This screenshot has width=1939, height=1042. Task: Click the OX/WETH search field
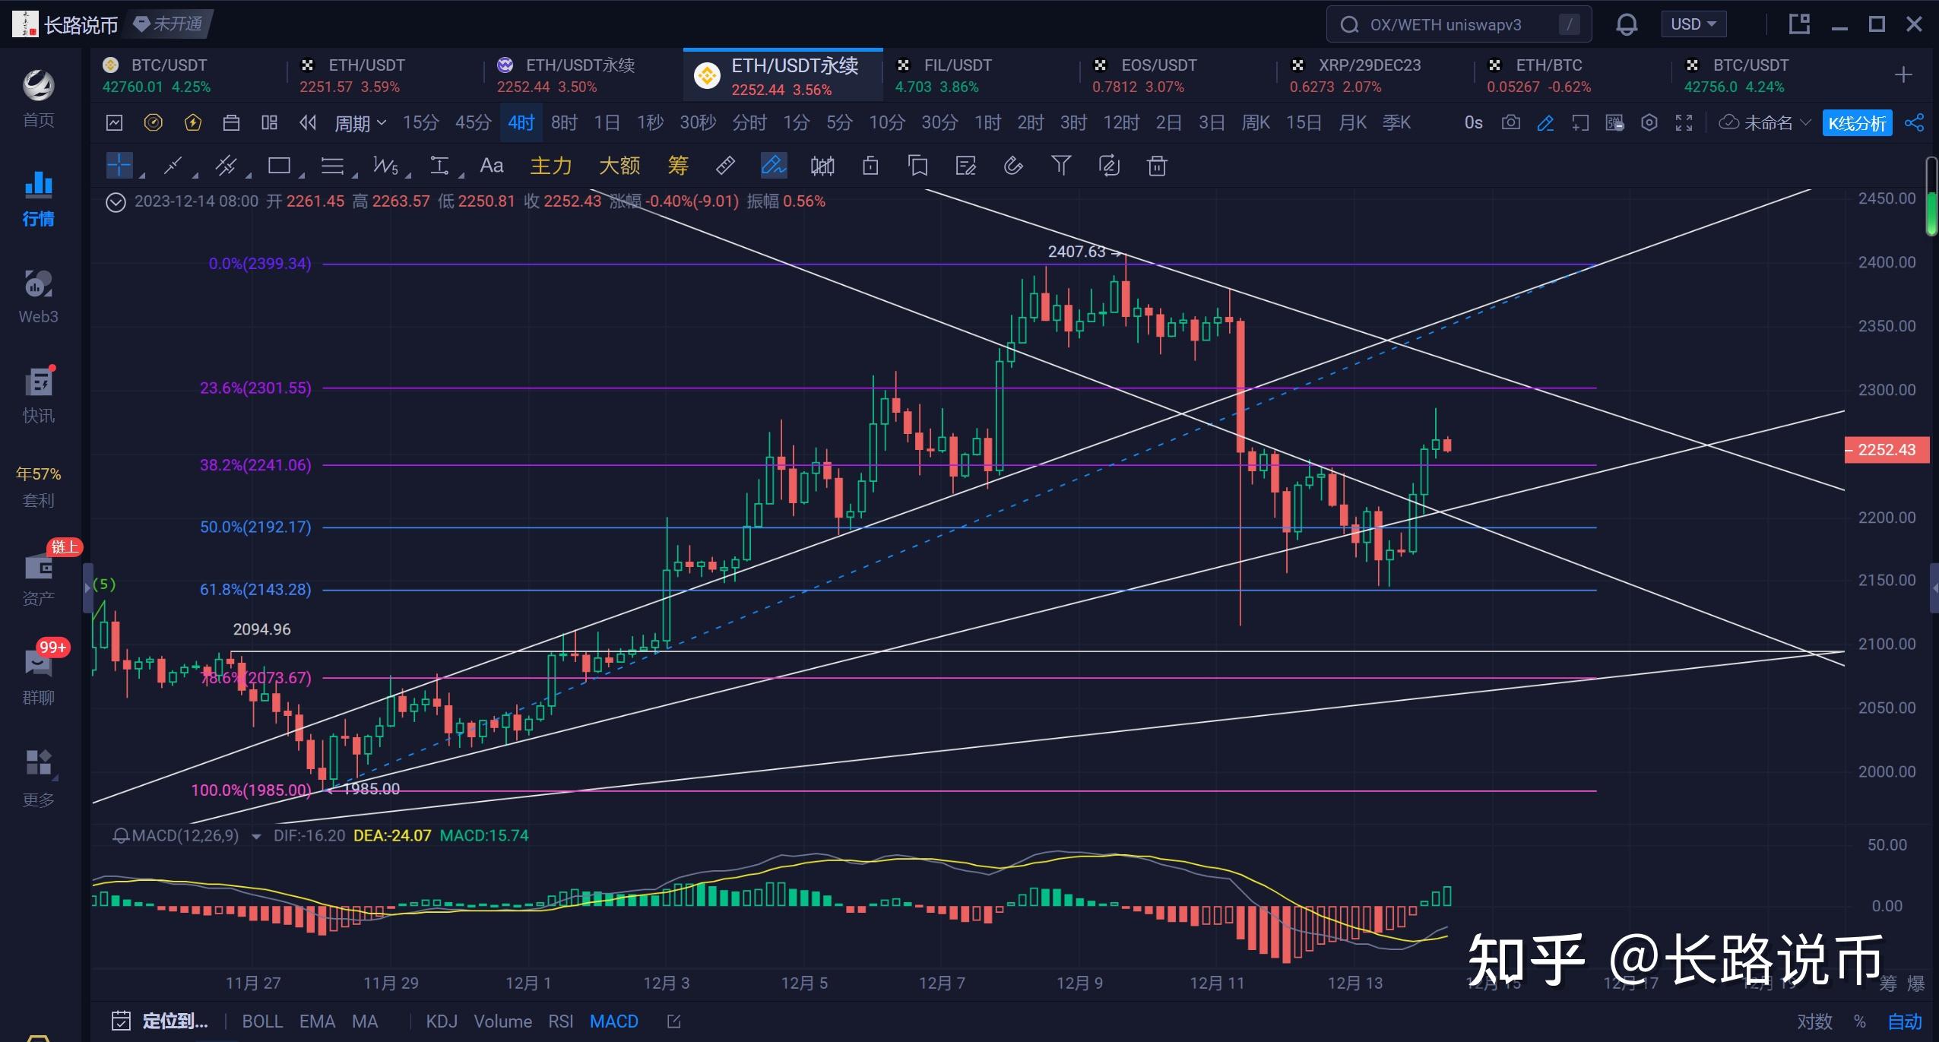tap(1459, 25)
